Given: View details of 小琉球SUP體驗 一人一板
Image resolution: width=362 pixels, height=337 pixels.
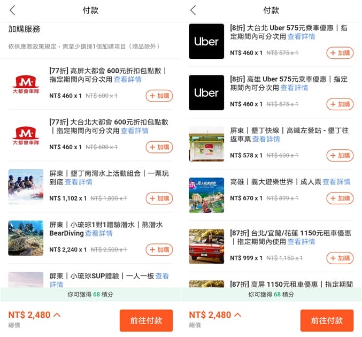Looking at the screenshot, I should click(162, 276).
